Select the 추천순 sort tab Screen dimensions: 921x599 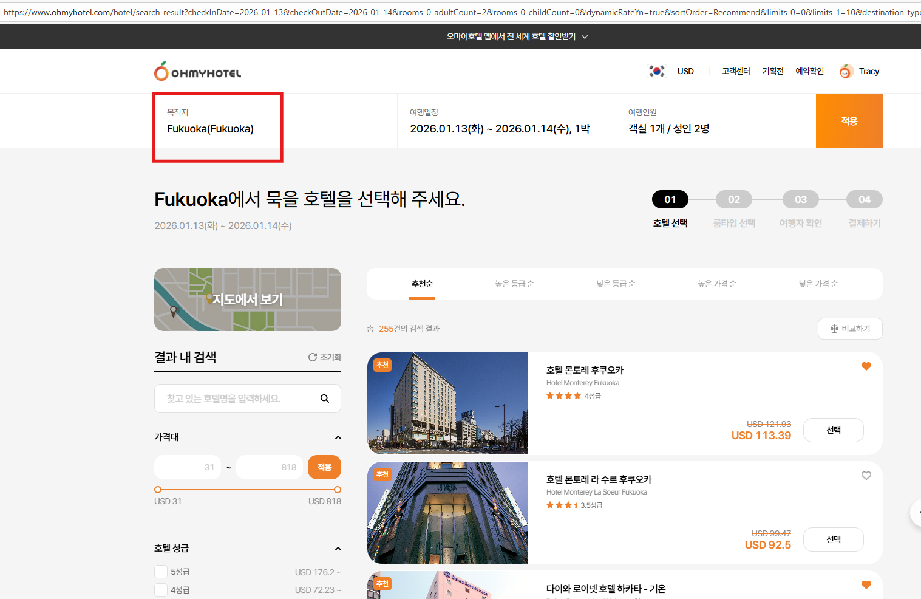pos(422,284)
